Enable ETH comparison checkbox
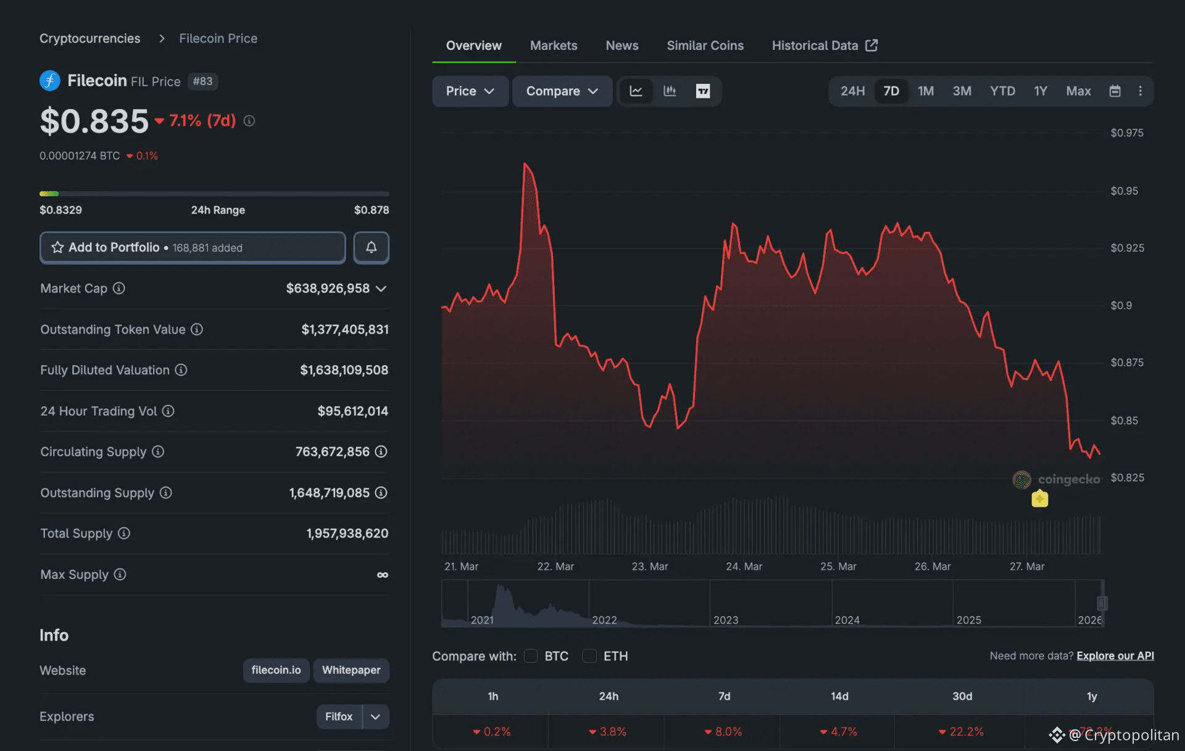 (589, 656)
